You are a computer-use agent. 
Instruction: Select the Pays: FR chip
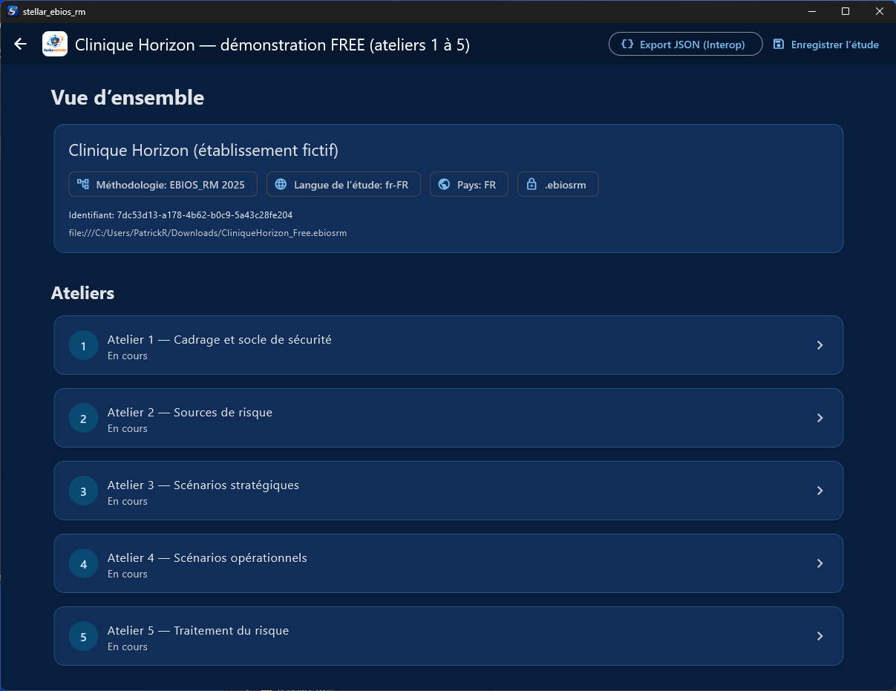[468, 185]
